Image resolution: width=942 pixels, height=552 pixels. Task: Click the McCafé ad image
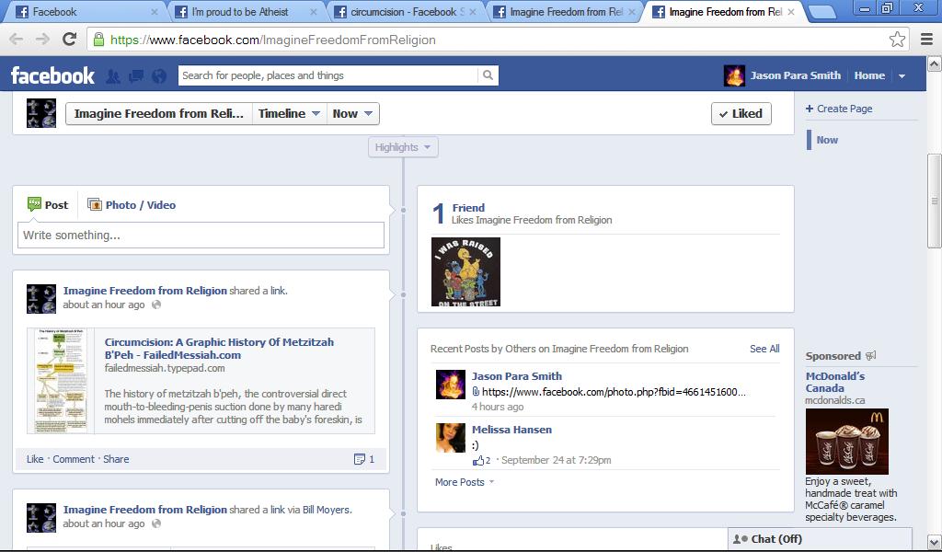[847, 442]
